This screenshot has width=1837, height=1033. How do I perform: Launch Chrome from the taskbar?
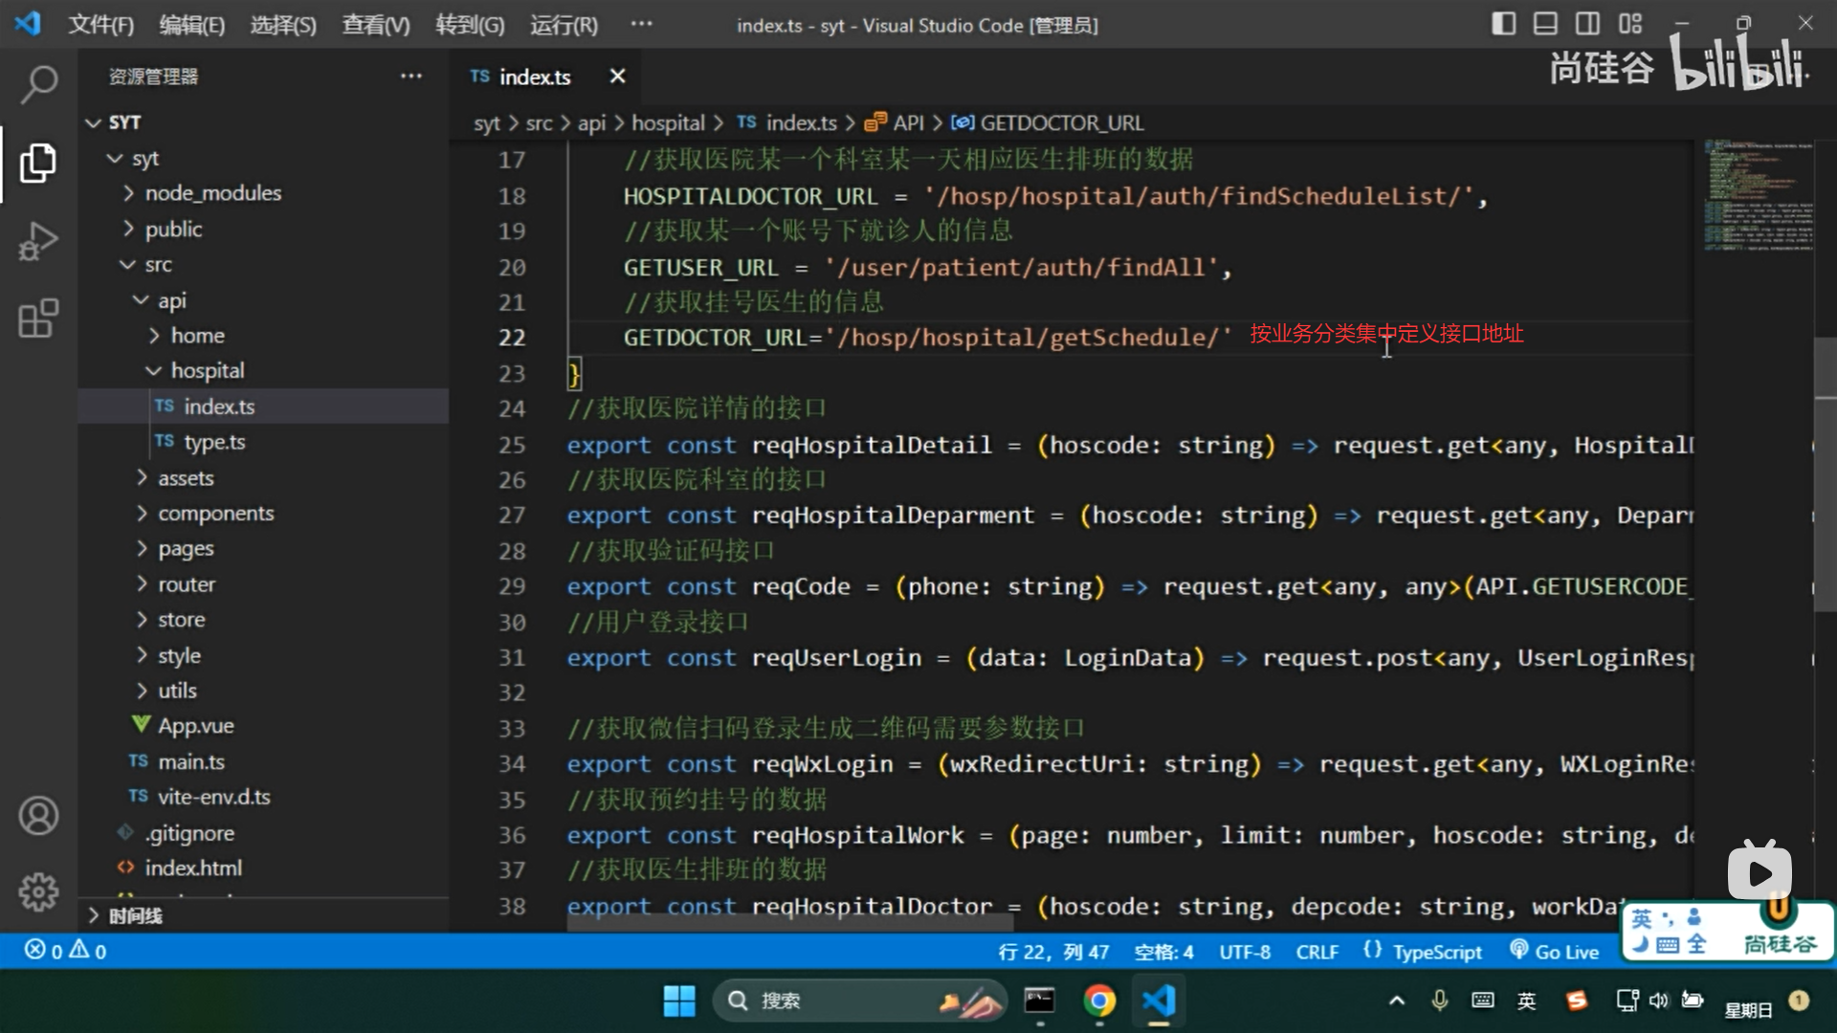coord(1099,1000)
